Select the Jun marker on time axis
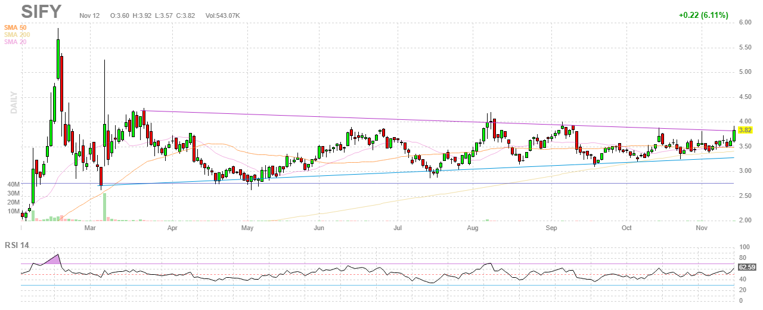This screenshot has height=310, width=763. pos(319,228)
